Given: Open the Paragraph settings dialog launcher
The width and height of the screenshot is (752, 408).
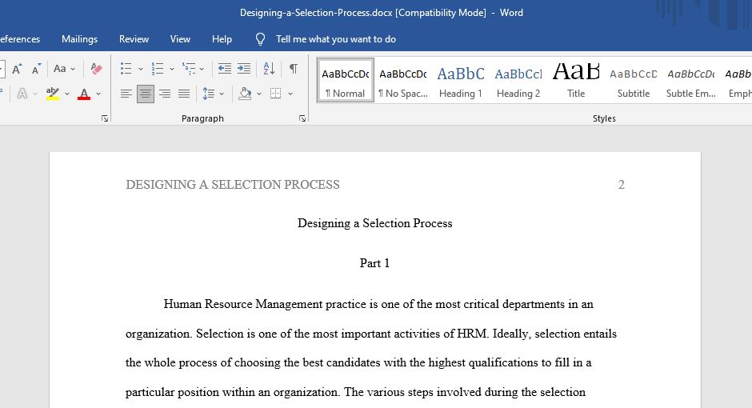Looking at the screenshot, I should pyautogui.click(x=302, y=118).
